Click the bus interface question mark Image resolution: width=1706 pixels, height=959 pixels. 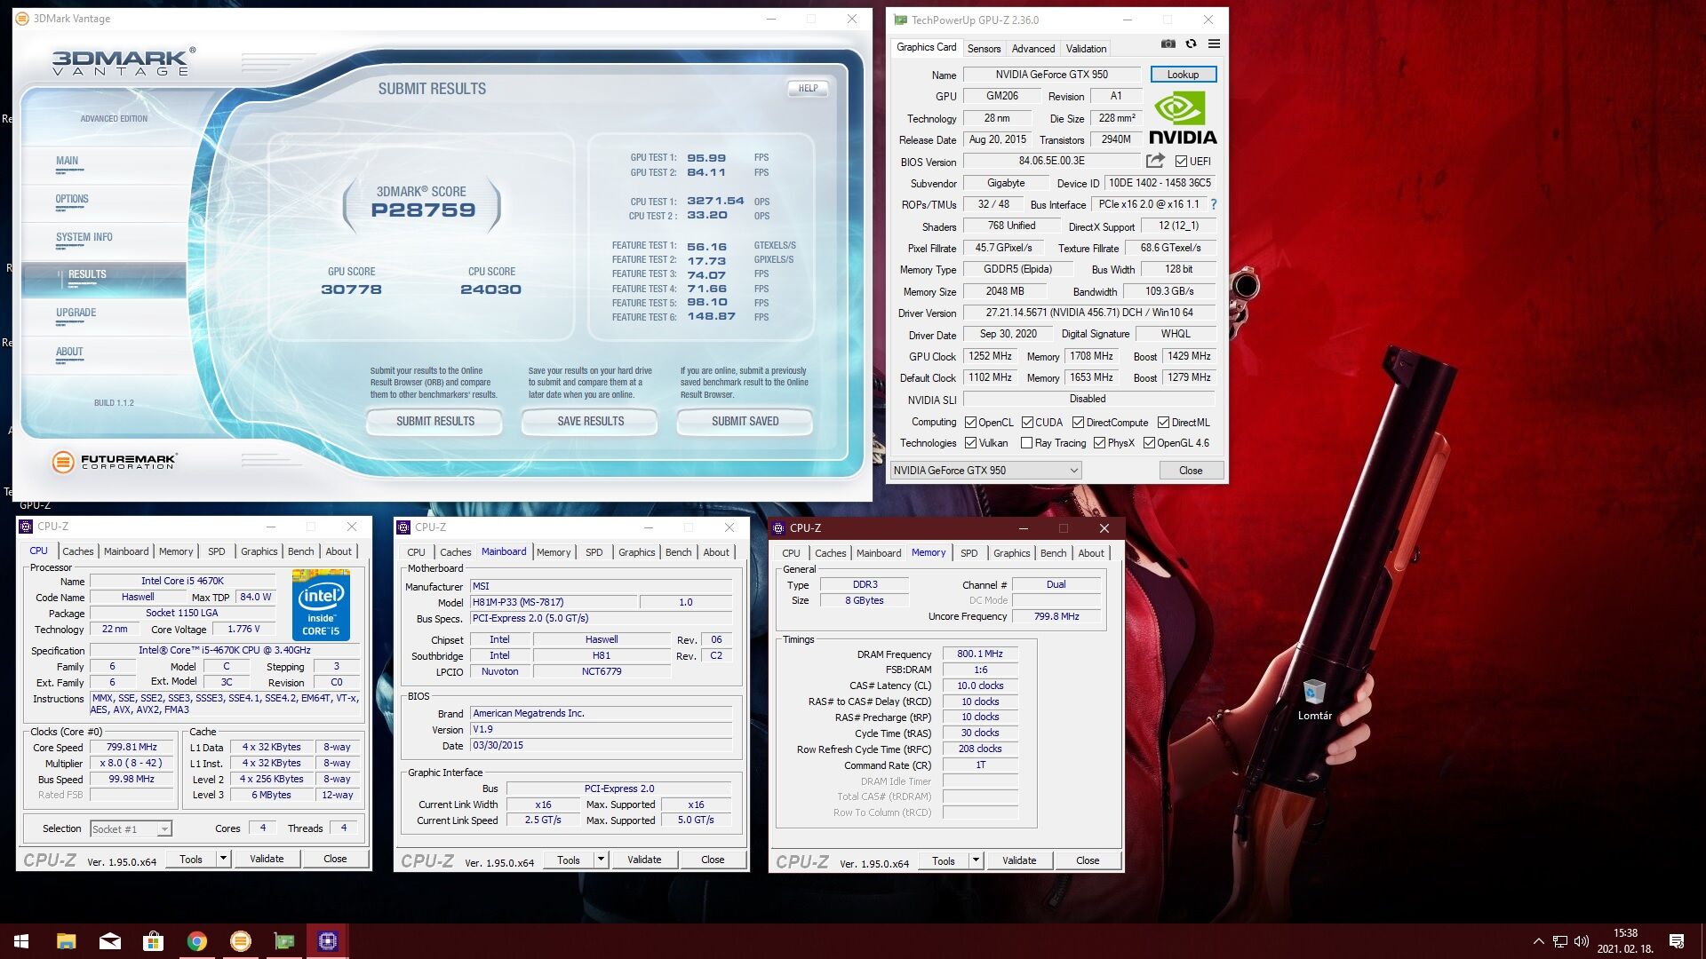[x=1214, y=204]
